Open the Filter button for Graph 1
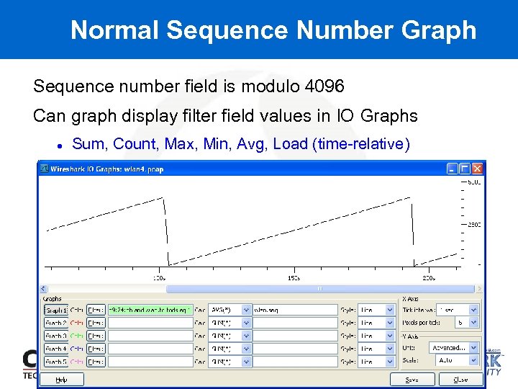 [96, 310]
